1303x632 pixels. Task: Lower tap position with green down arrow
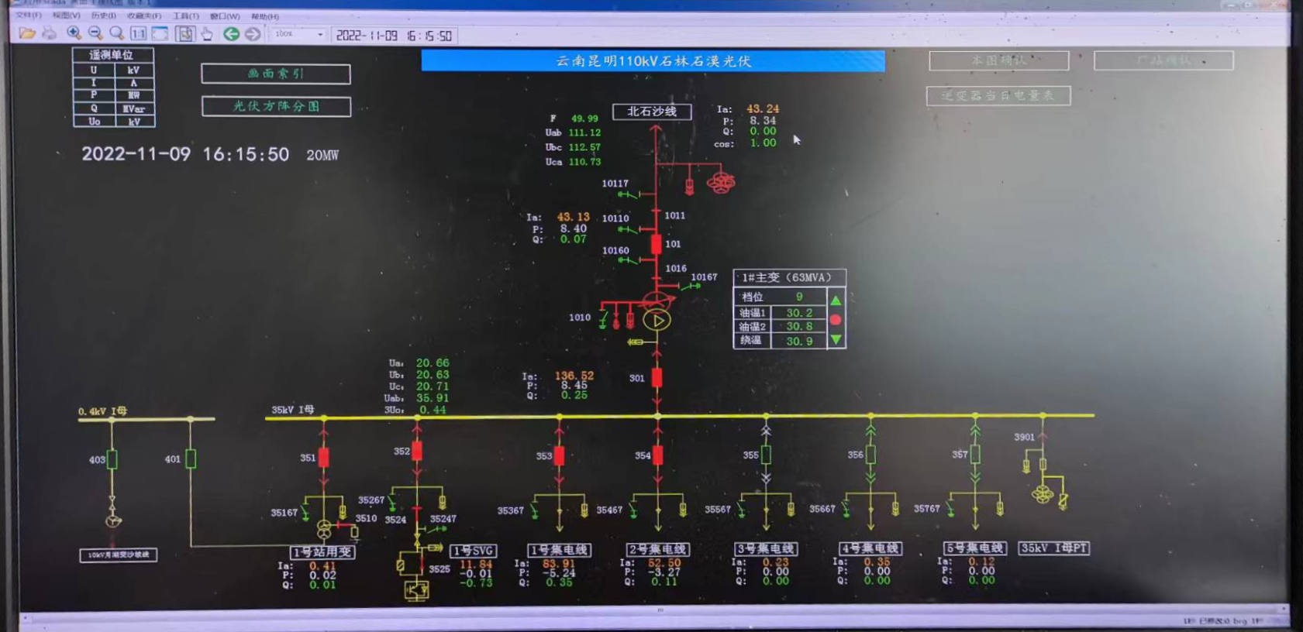click(836, 339)
